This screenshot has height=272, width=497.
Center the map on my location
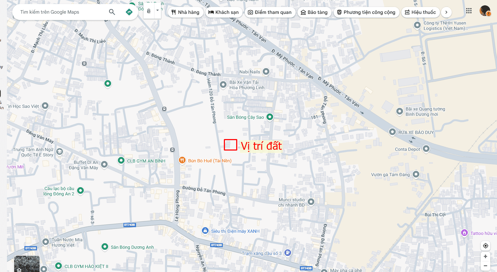(x=485, y=246)
